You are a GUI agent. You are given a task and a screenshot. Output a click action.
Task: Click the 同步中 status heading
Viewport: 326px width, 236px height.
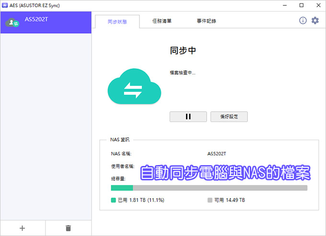click(x=183, y=50)
